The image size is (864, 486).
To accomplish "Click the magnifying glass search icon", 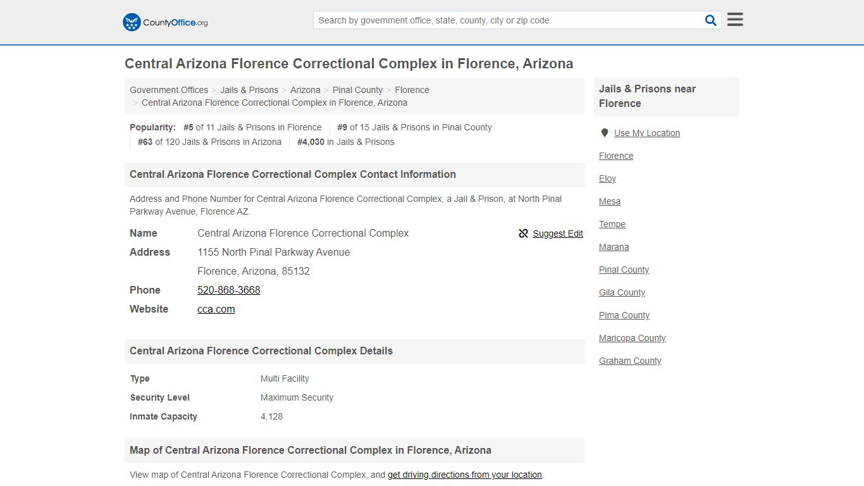I will [711, 20].
